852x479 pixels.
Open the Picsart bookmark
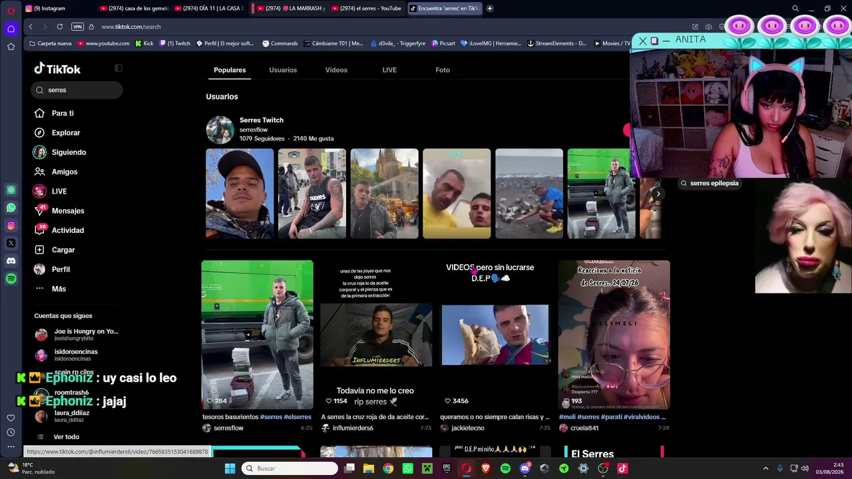tap(443, 43)
